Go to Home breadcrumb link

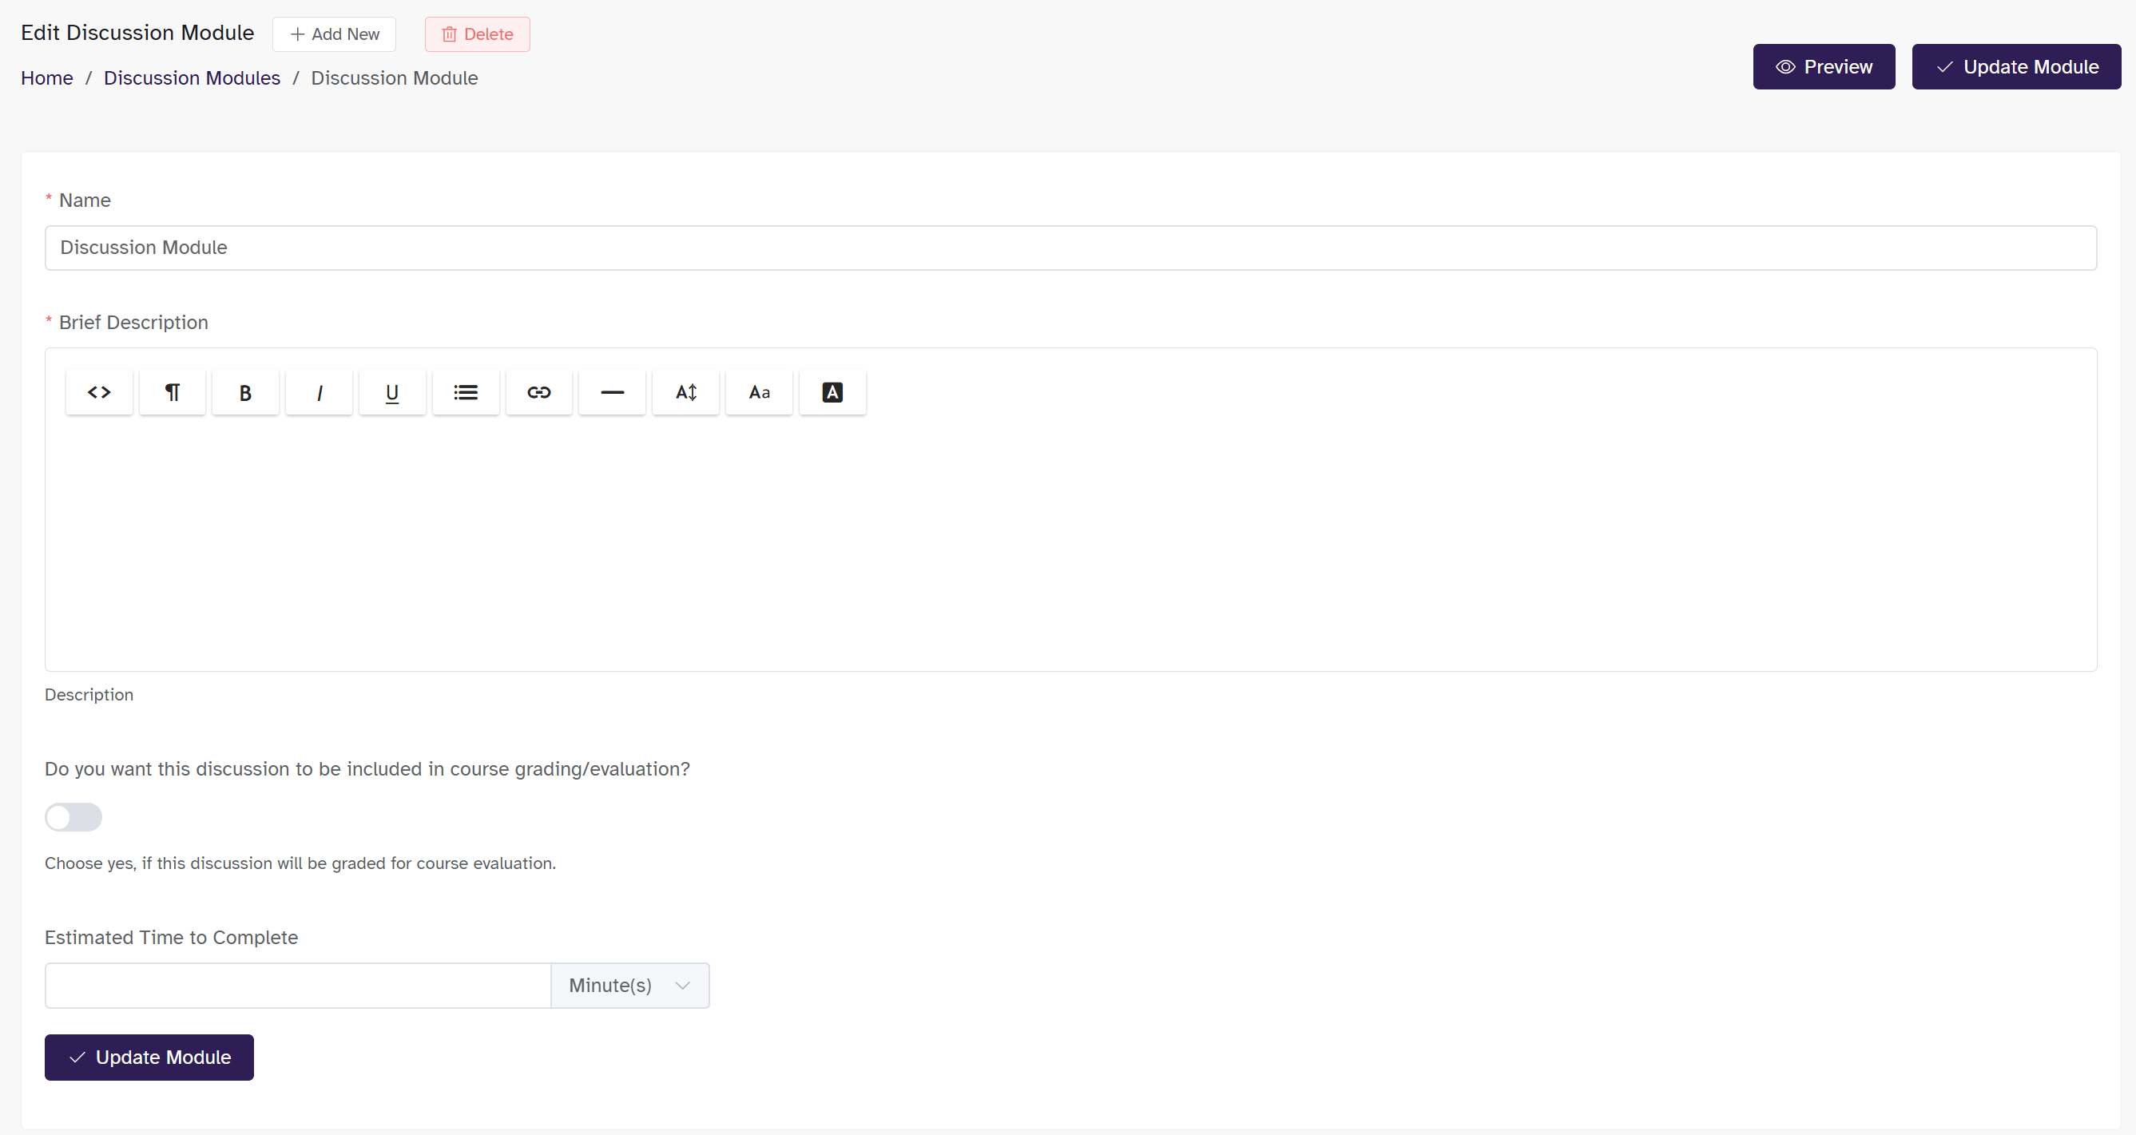[46, 78]
